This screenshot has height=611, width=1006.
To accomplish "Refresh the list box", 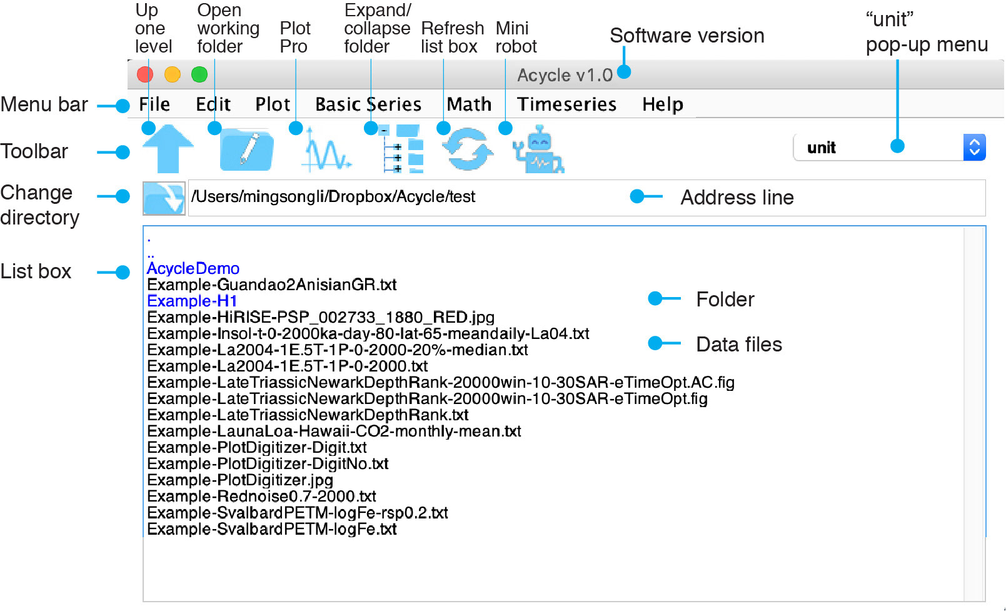I will [x=468, y=149].
